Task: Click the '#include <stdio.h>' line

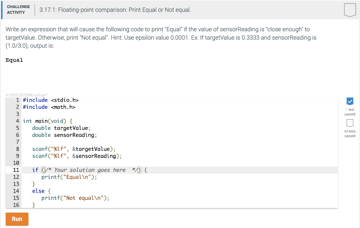Action: pos(51,100)
